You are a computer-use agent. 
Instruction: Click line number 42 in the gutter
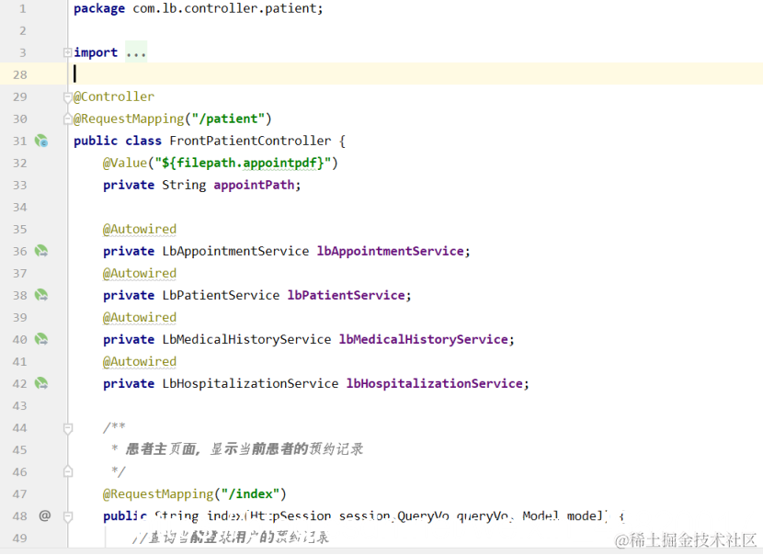click(x=20, y=384)
